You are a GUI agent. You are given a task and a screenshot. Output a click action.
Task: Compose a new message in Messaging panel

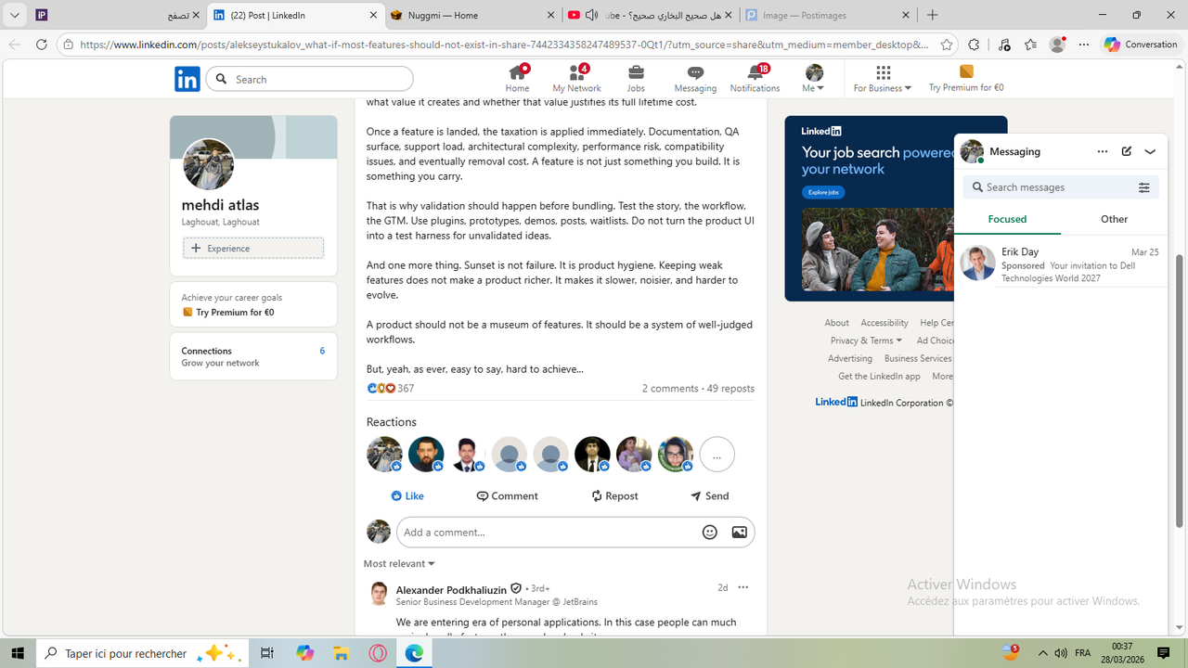coord(1127,151)
